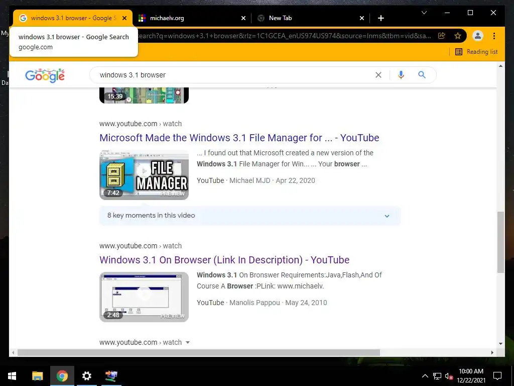
Task: Click the youtube.com watch URL above Windows 3.1 On Browser
Action: click(x=141, y=246)
